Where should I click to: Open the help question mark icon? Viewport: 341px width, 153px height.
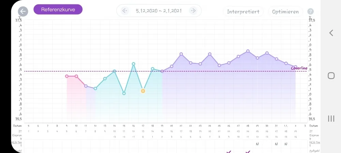pos(310,12)
